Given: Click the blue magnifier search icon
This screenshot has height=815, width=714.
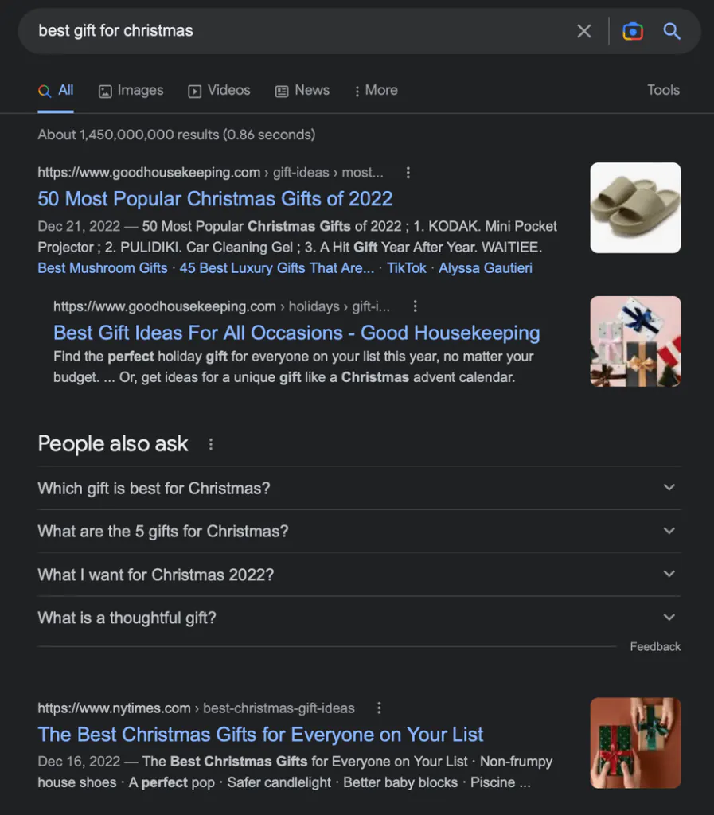Looking at the screenshot, I should point(671,31).
